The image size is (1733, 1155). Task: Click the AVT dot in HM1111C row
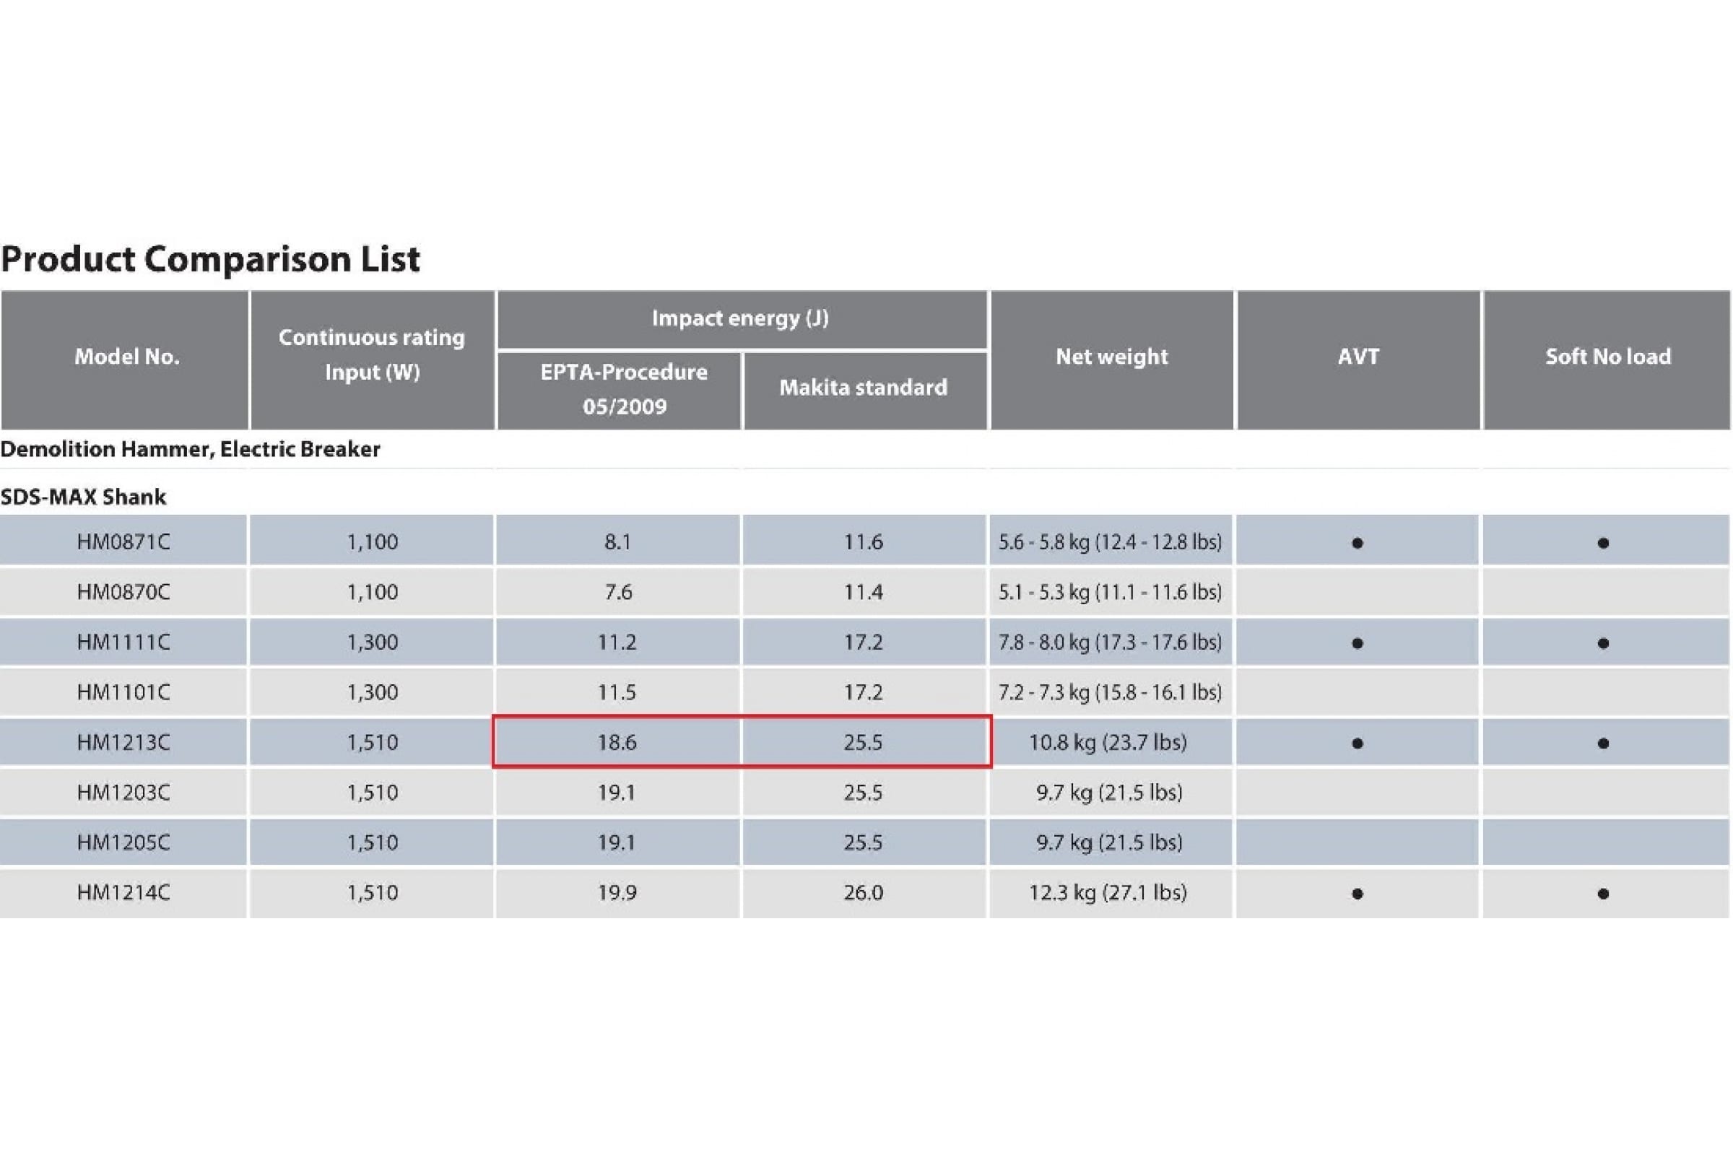click(1358, 644)
